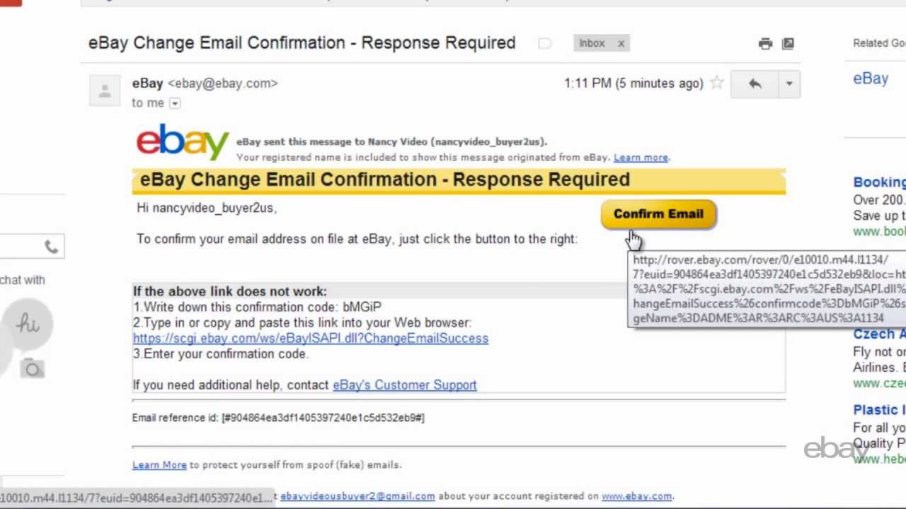Open eBay's Customer Support link

404,385
